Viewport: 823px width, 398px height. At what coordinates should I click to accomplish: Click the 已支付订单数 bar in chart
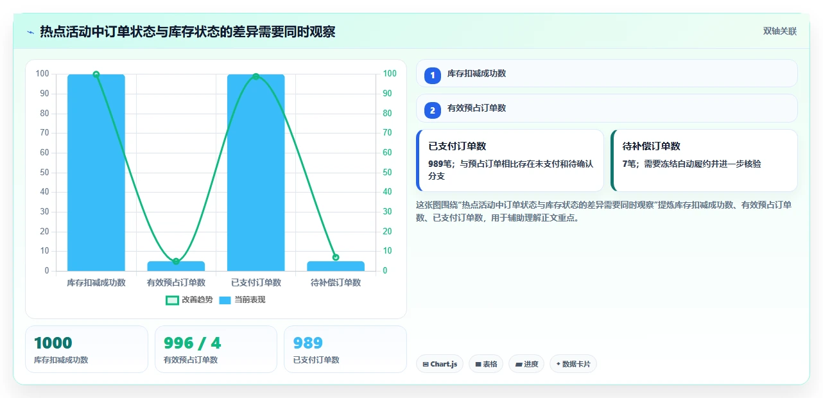pyautogui.click(x=256, y=173)
